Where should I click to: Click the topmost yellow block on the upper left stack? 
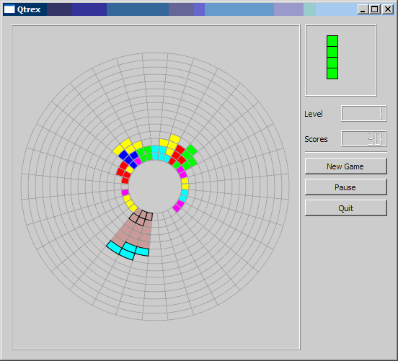(126, 143)
